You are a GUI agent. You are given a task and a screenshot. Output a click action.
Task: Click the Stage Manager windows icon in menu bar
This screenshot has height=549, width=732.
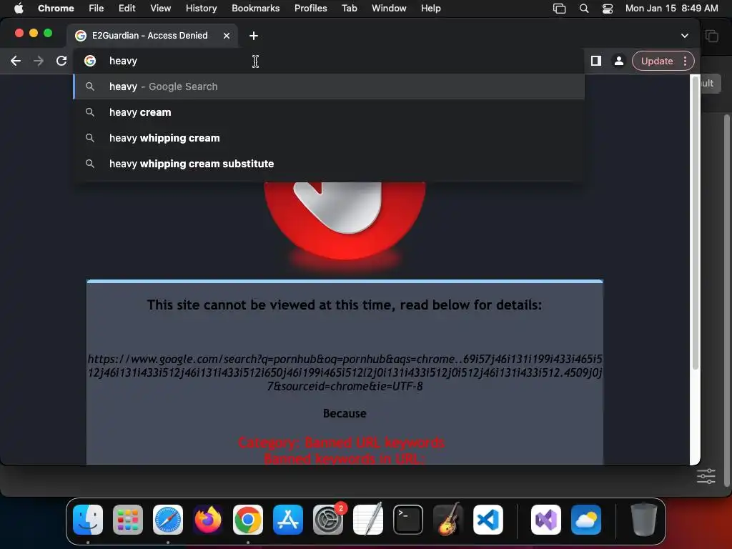[x=559, y=8]
